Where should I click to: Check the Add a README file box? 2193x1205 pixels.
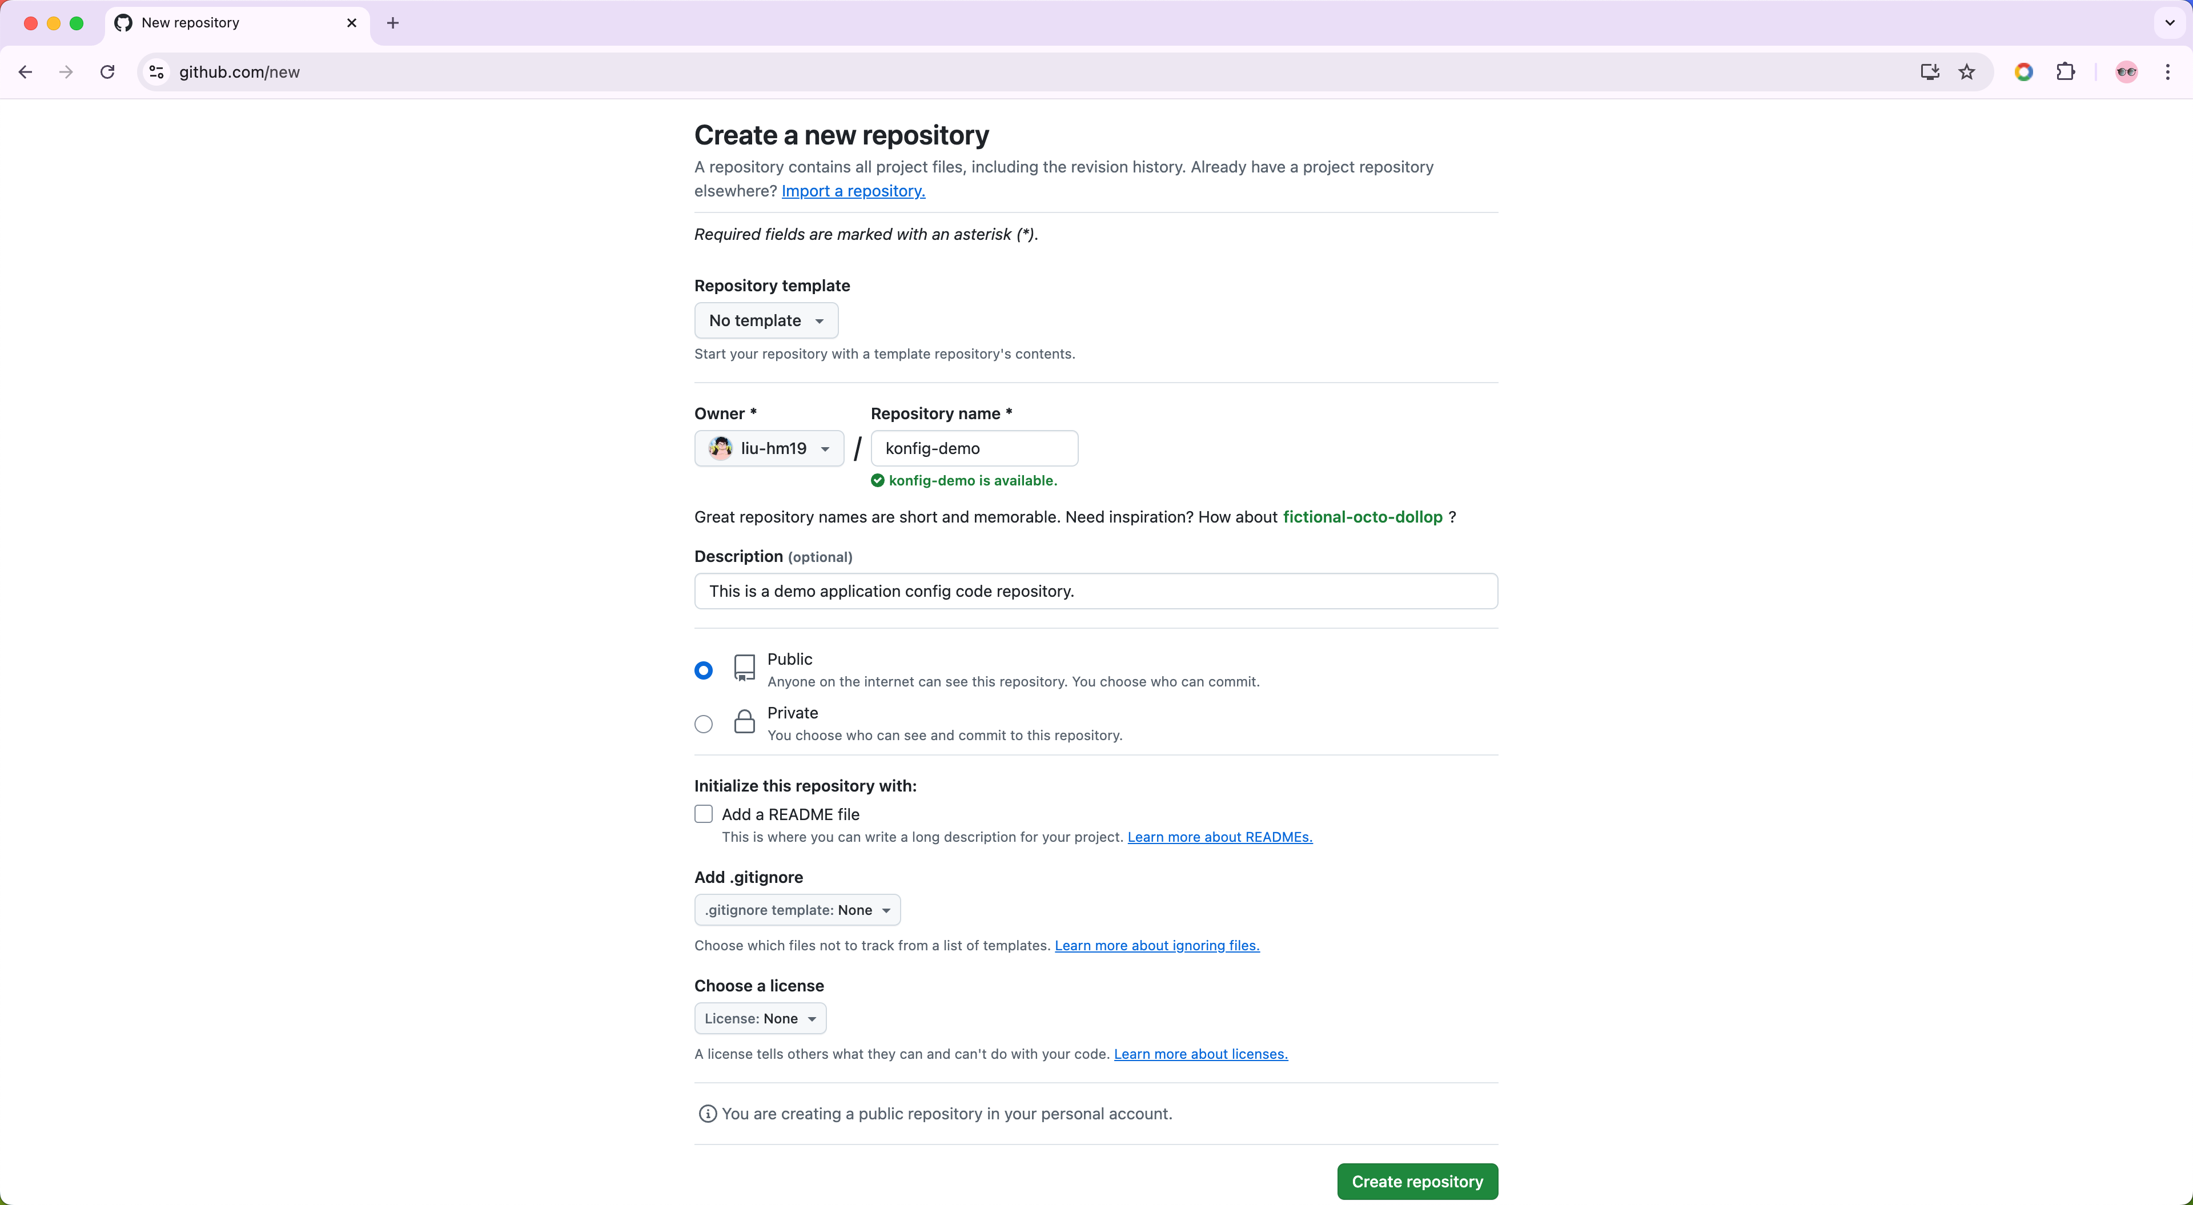point(703,814)
